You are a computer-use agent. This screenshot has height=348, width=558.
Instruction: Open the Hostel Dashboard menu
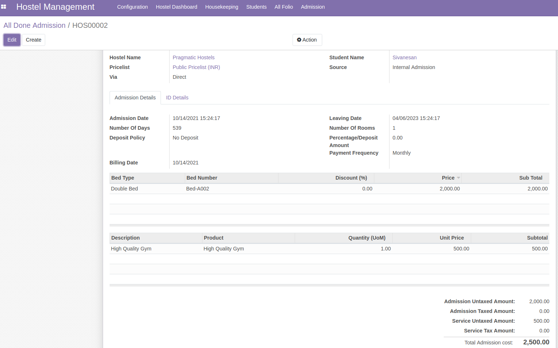pos(176,7)
